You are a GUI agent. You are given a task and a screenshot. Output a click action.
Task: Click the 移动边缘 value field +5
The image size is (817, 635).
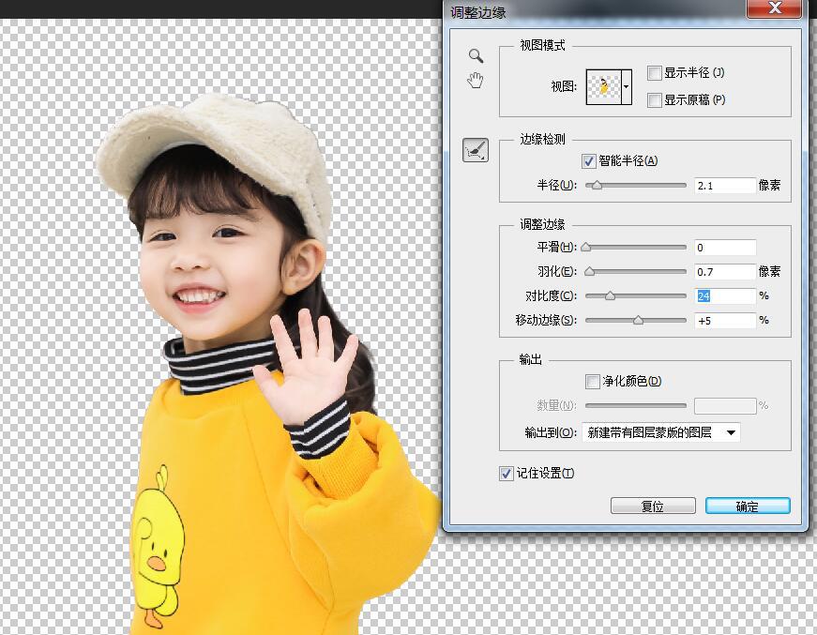pos(725,321)
